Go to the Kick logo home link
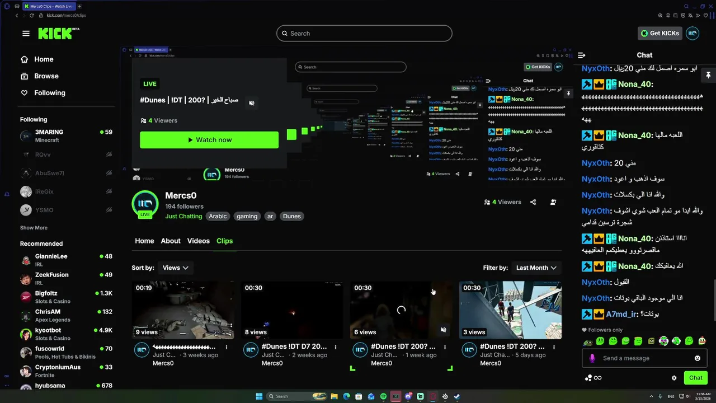Viewport: 716px width, 403px height. click(x=58, y=34)
